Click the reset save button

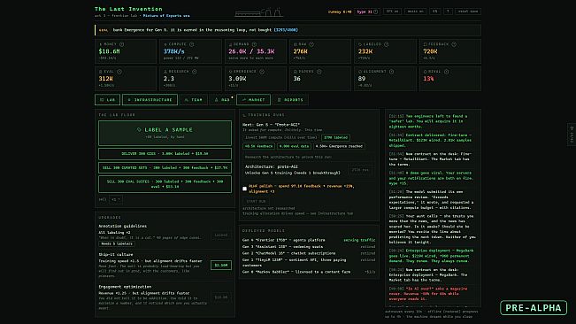coord(468,12)
